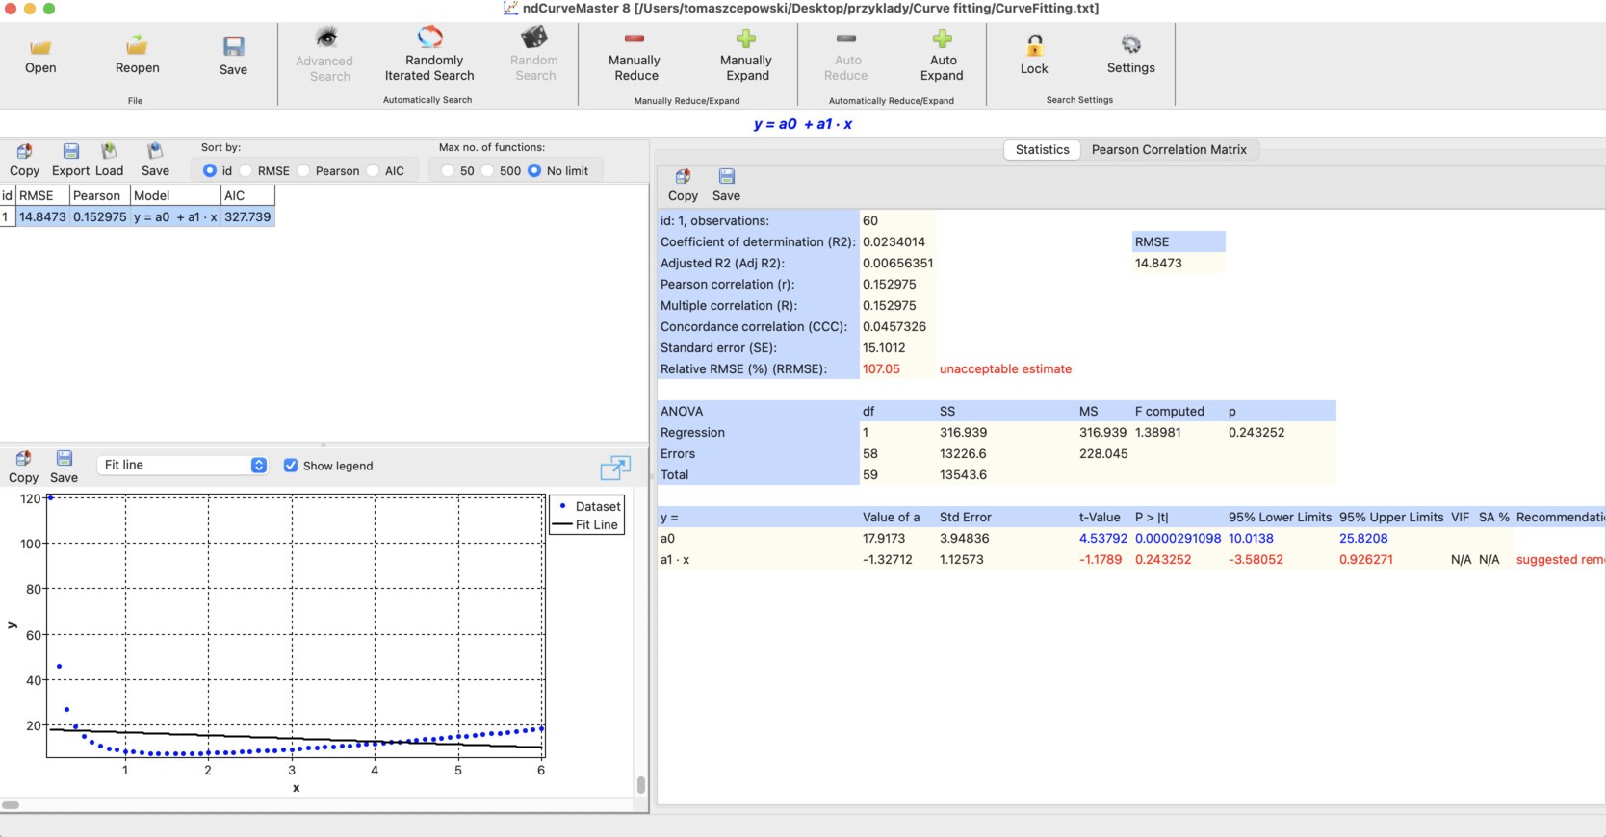The image size is (1606, 837).
Task: Click the Reopen folder icon
Action: [x=137, y=46]
